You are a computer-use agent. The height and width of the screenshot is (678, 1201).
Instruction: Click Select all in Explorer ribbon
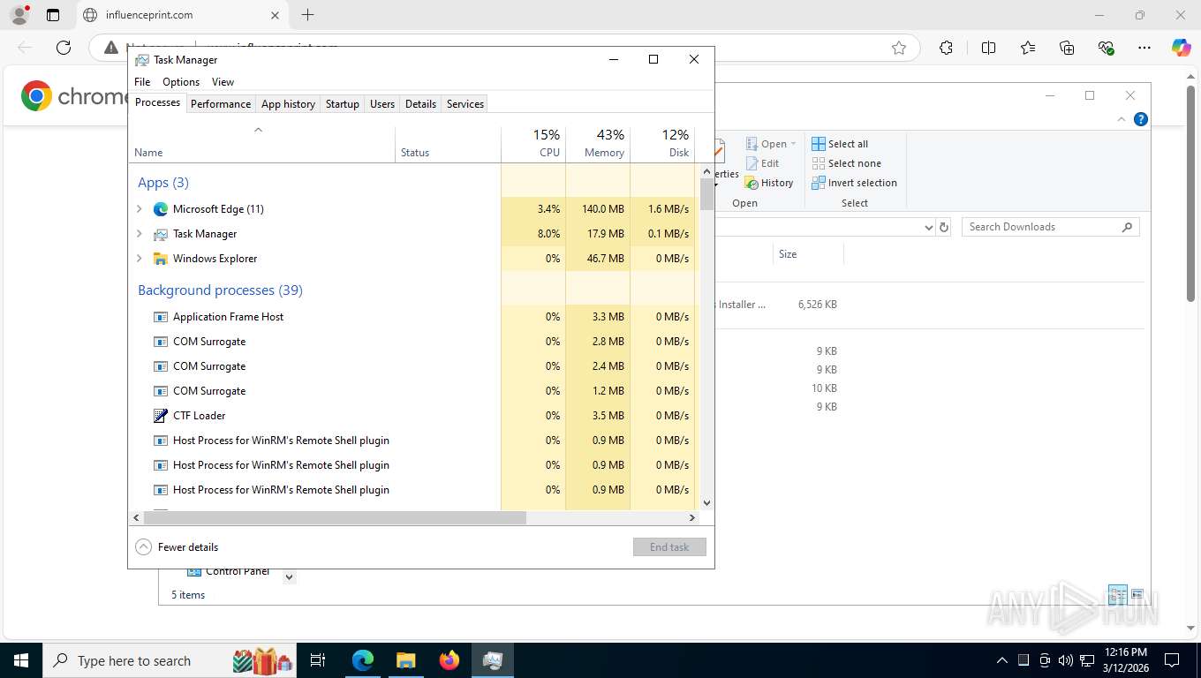click(x=840, y=144)
